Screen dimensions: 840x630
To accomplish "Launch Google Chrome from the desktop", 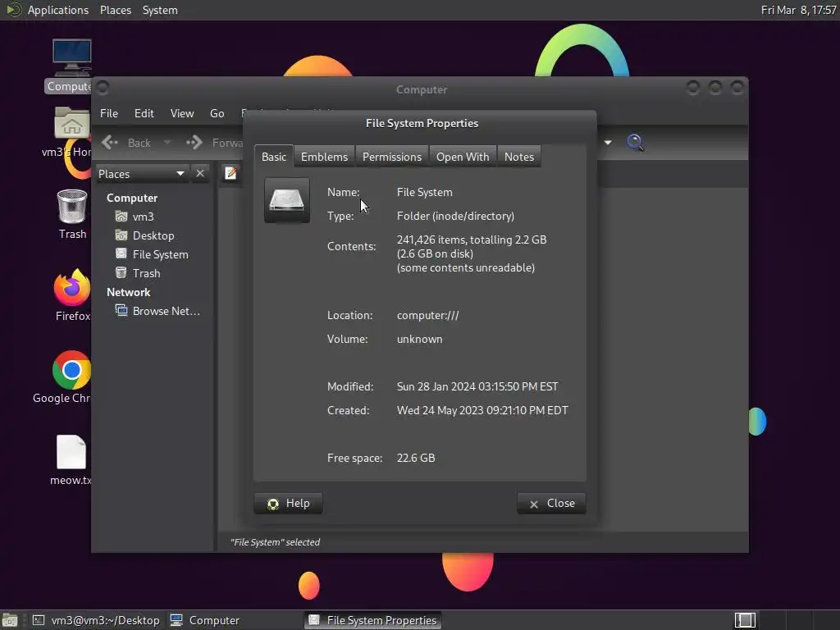I will pyautogui.click(x=72, y=370).
